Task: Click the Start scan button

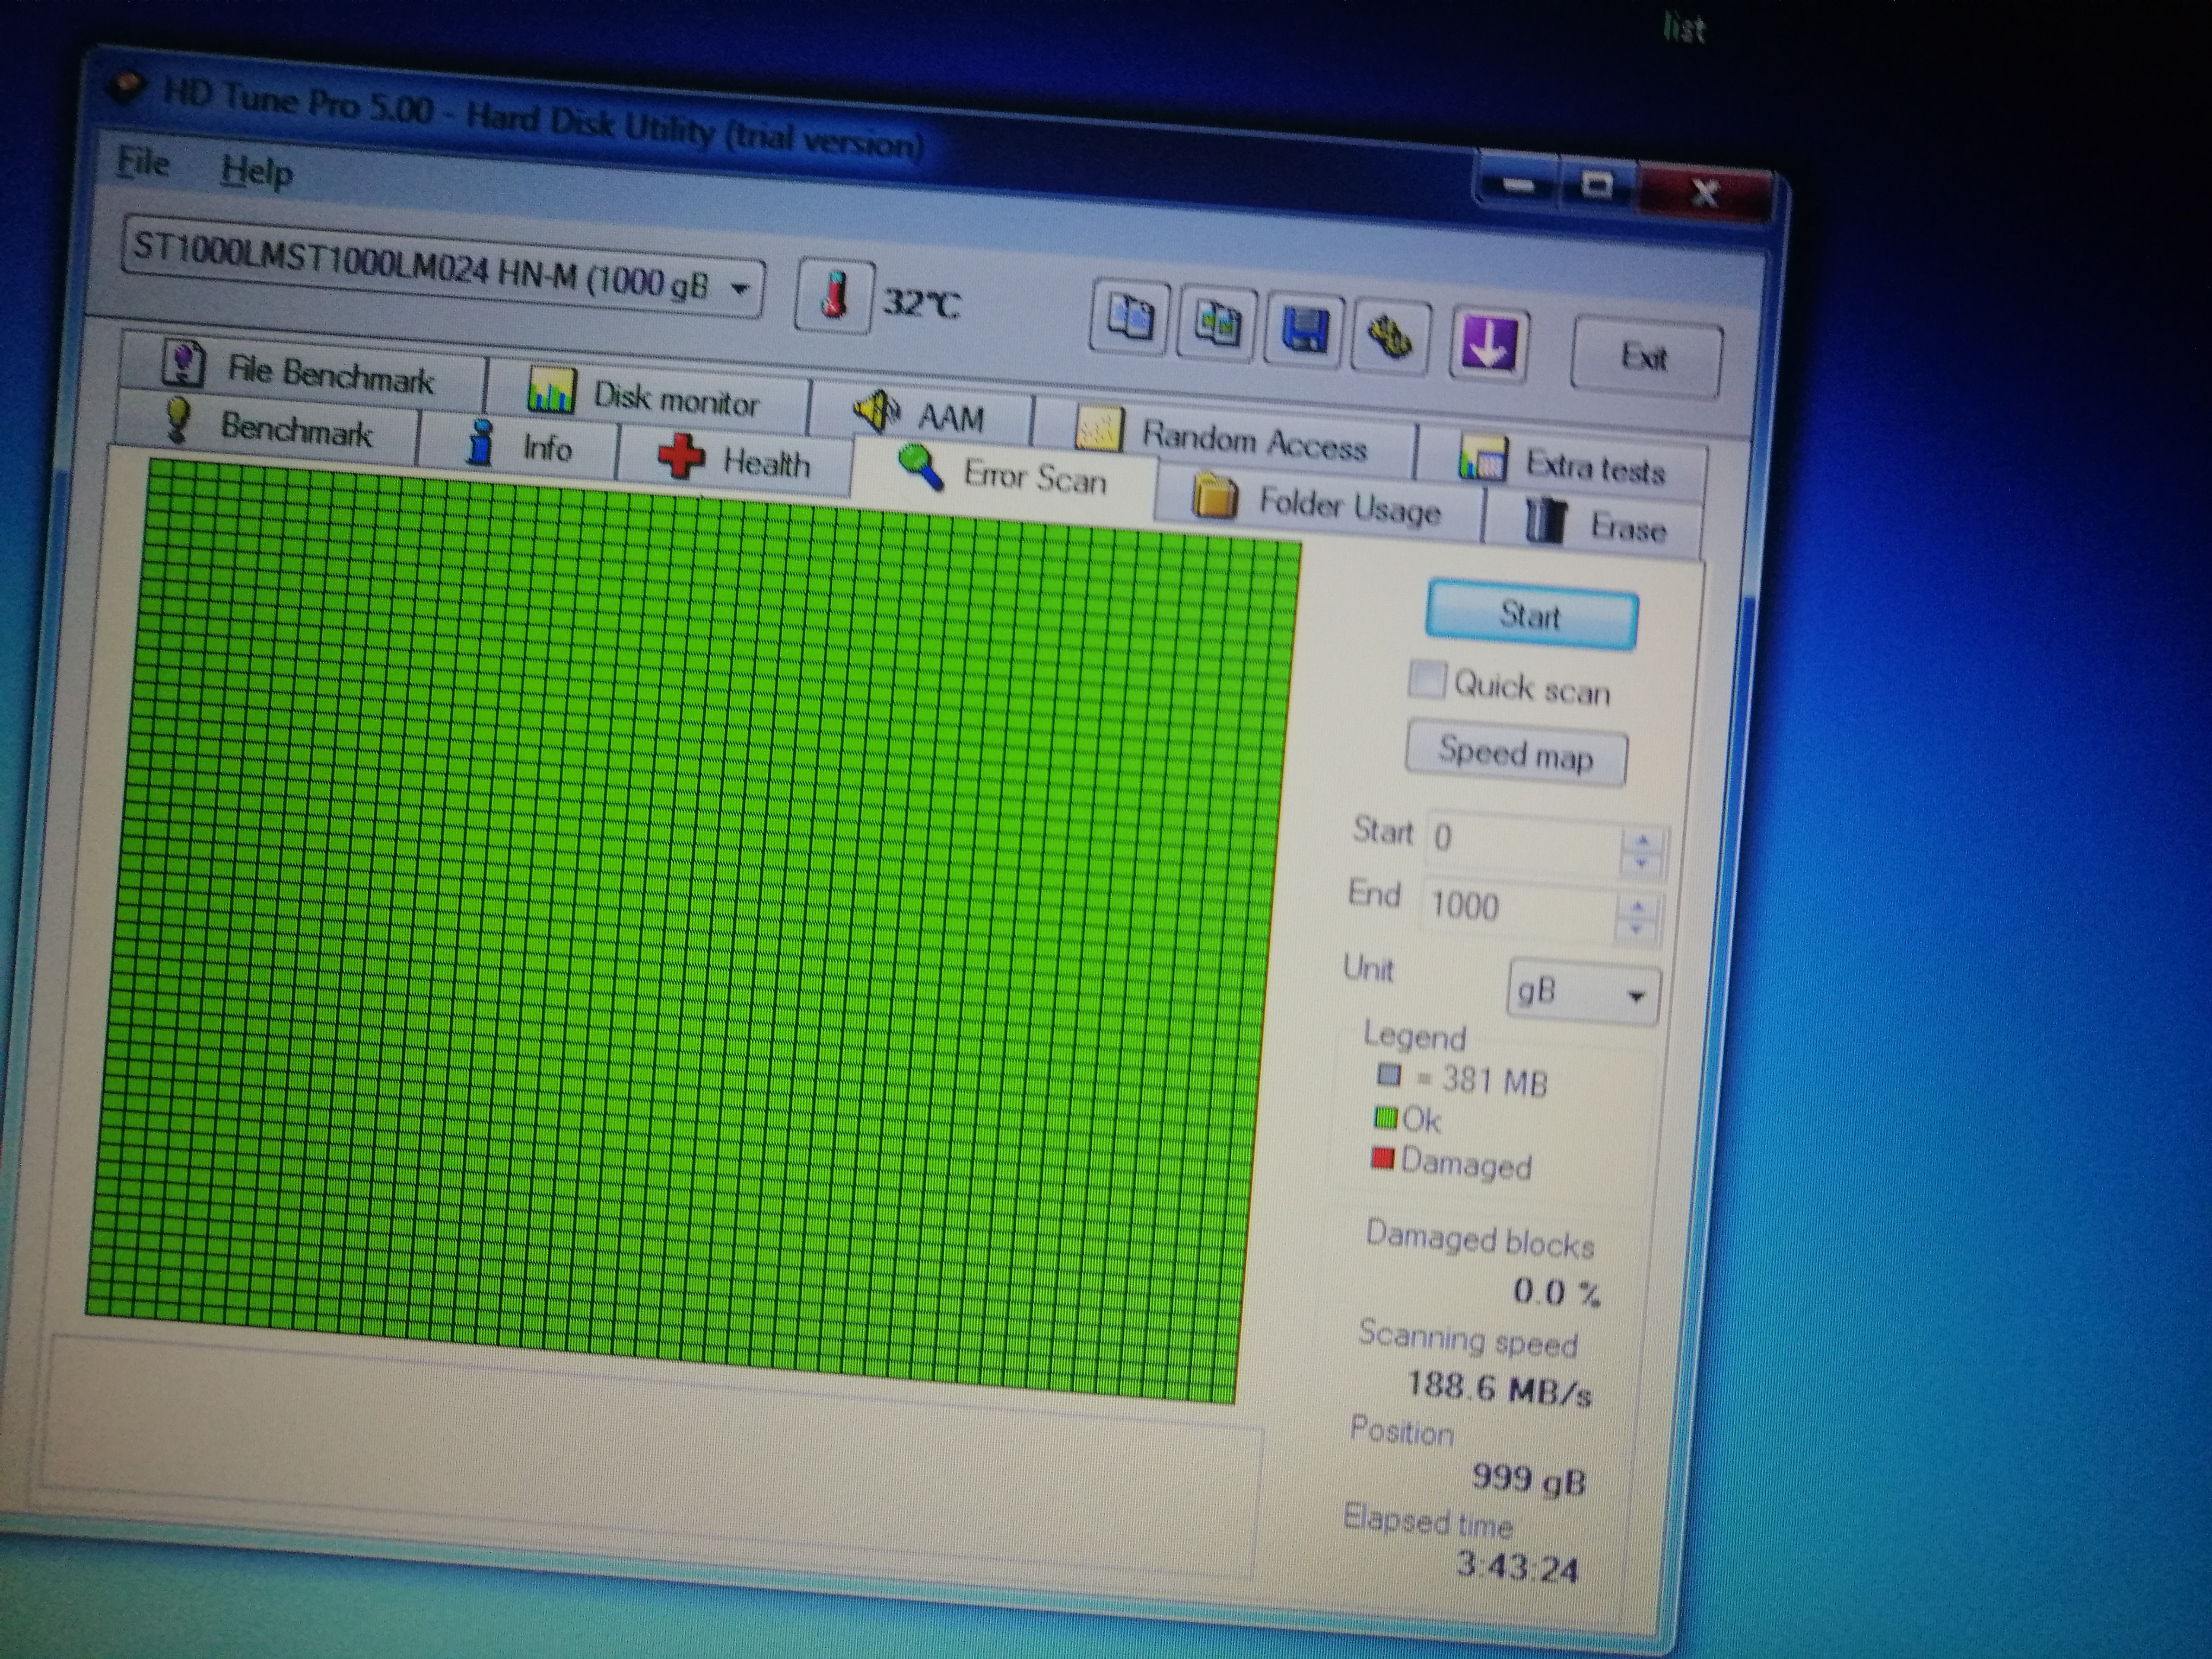Action: click(x=1531, y=615)
